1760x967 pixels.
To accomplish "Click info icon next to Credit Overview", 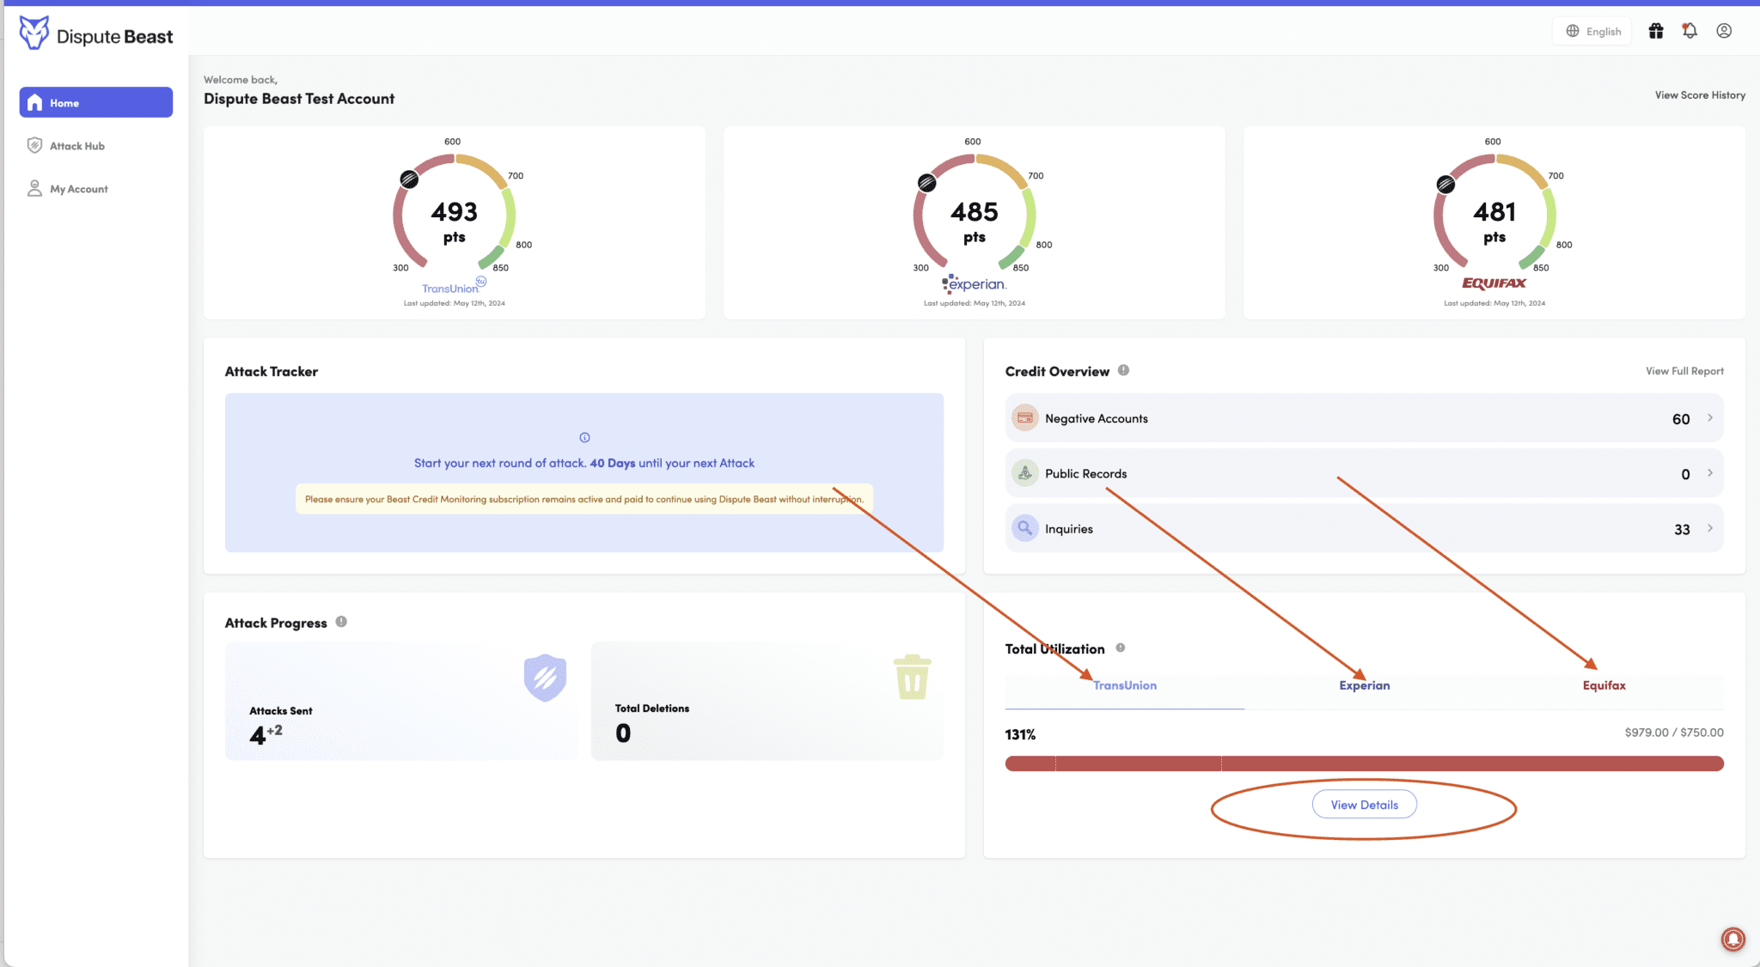I will point(1123,370).
